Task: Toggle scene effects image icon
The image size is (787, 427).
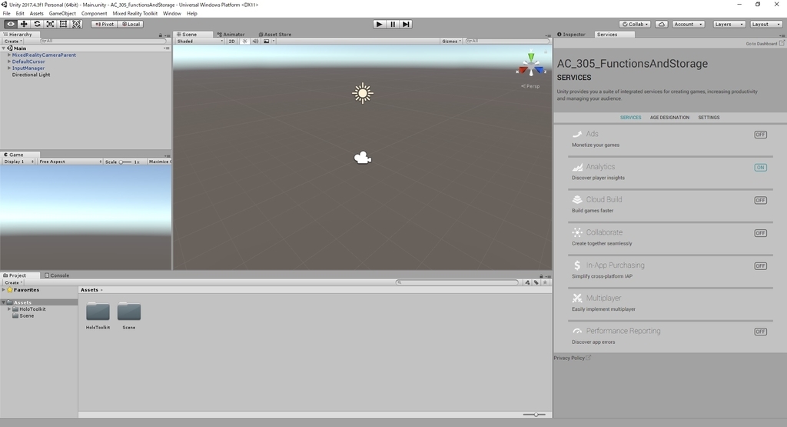Action: point(267,42)
